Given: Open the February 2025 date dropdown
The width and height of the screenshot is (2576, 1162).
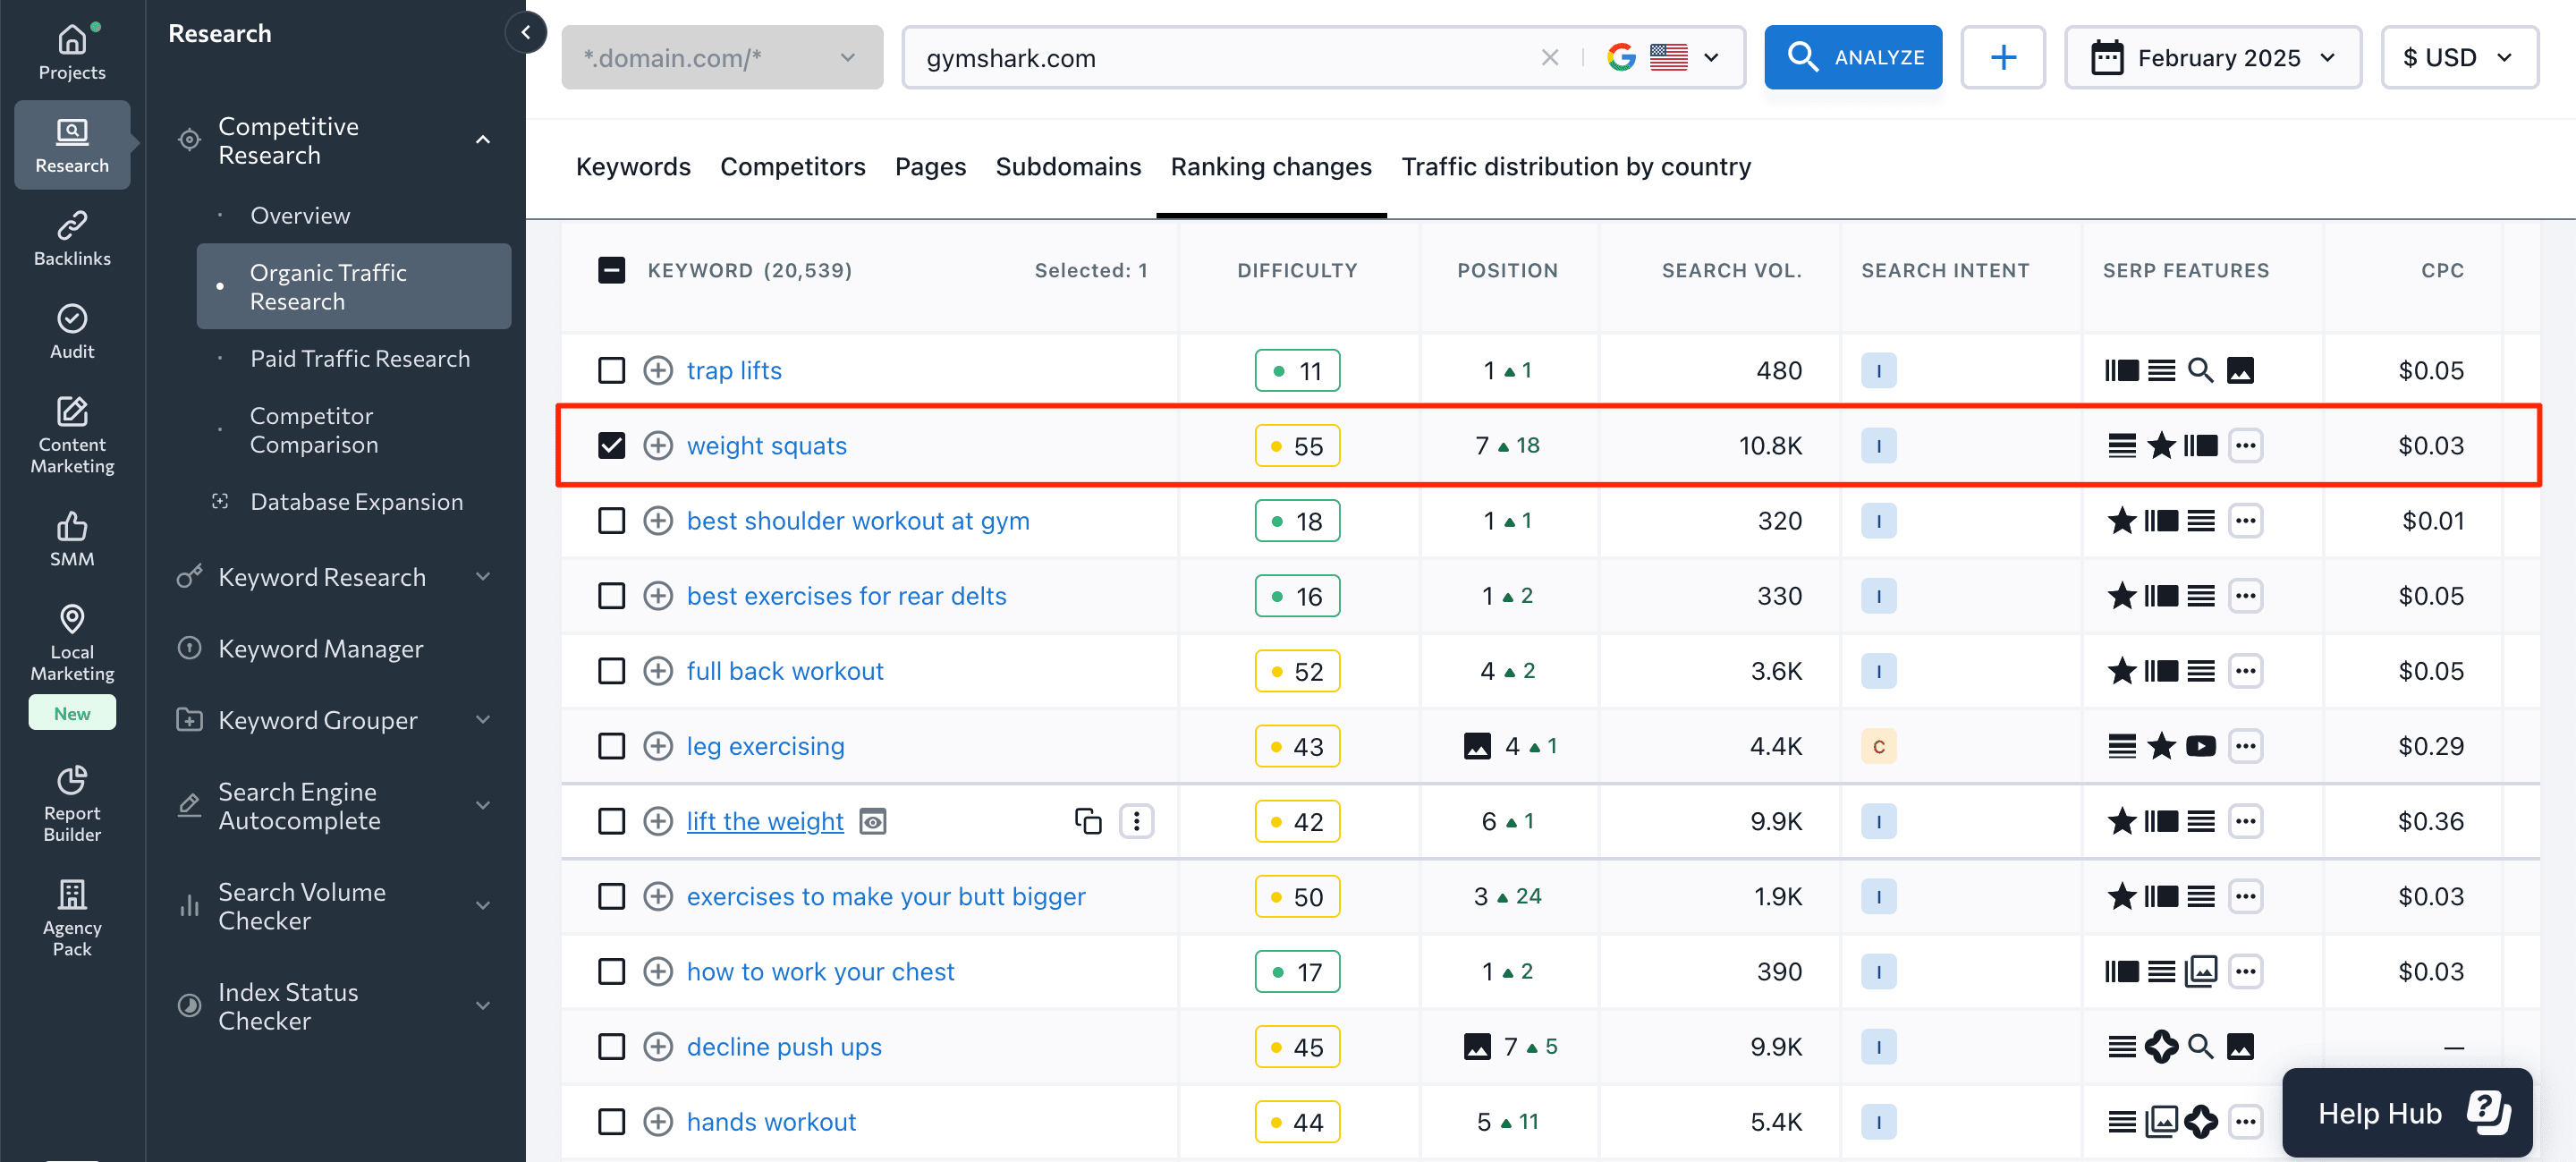Looking at the screenshot, I should tap(2212, 58).
